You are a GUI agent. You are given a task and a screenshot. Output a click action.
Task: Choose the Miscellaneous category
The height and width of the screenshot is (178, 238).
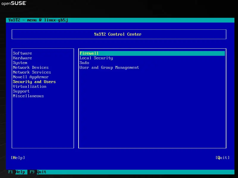point(28,96)
